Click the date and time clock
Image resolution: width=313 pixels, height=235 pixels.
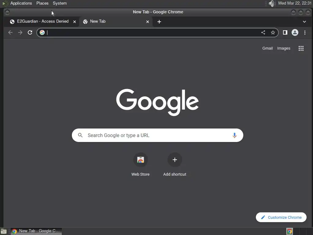coord(295,3)
